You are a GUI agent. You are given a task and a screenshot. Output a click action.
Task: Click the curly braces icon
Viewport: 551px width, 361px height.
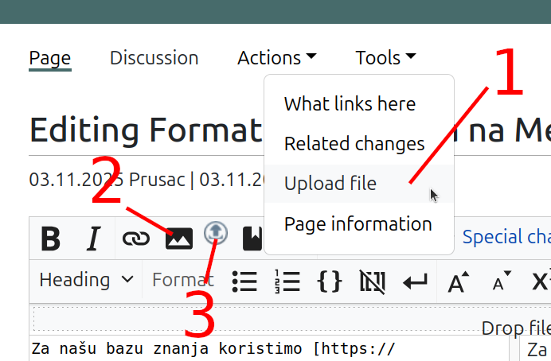click(x=329, y=281)
